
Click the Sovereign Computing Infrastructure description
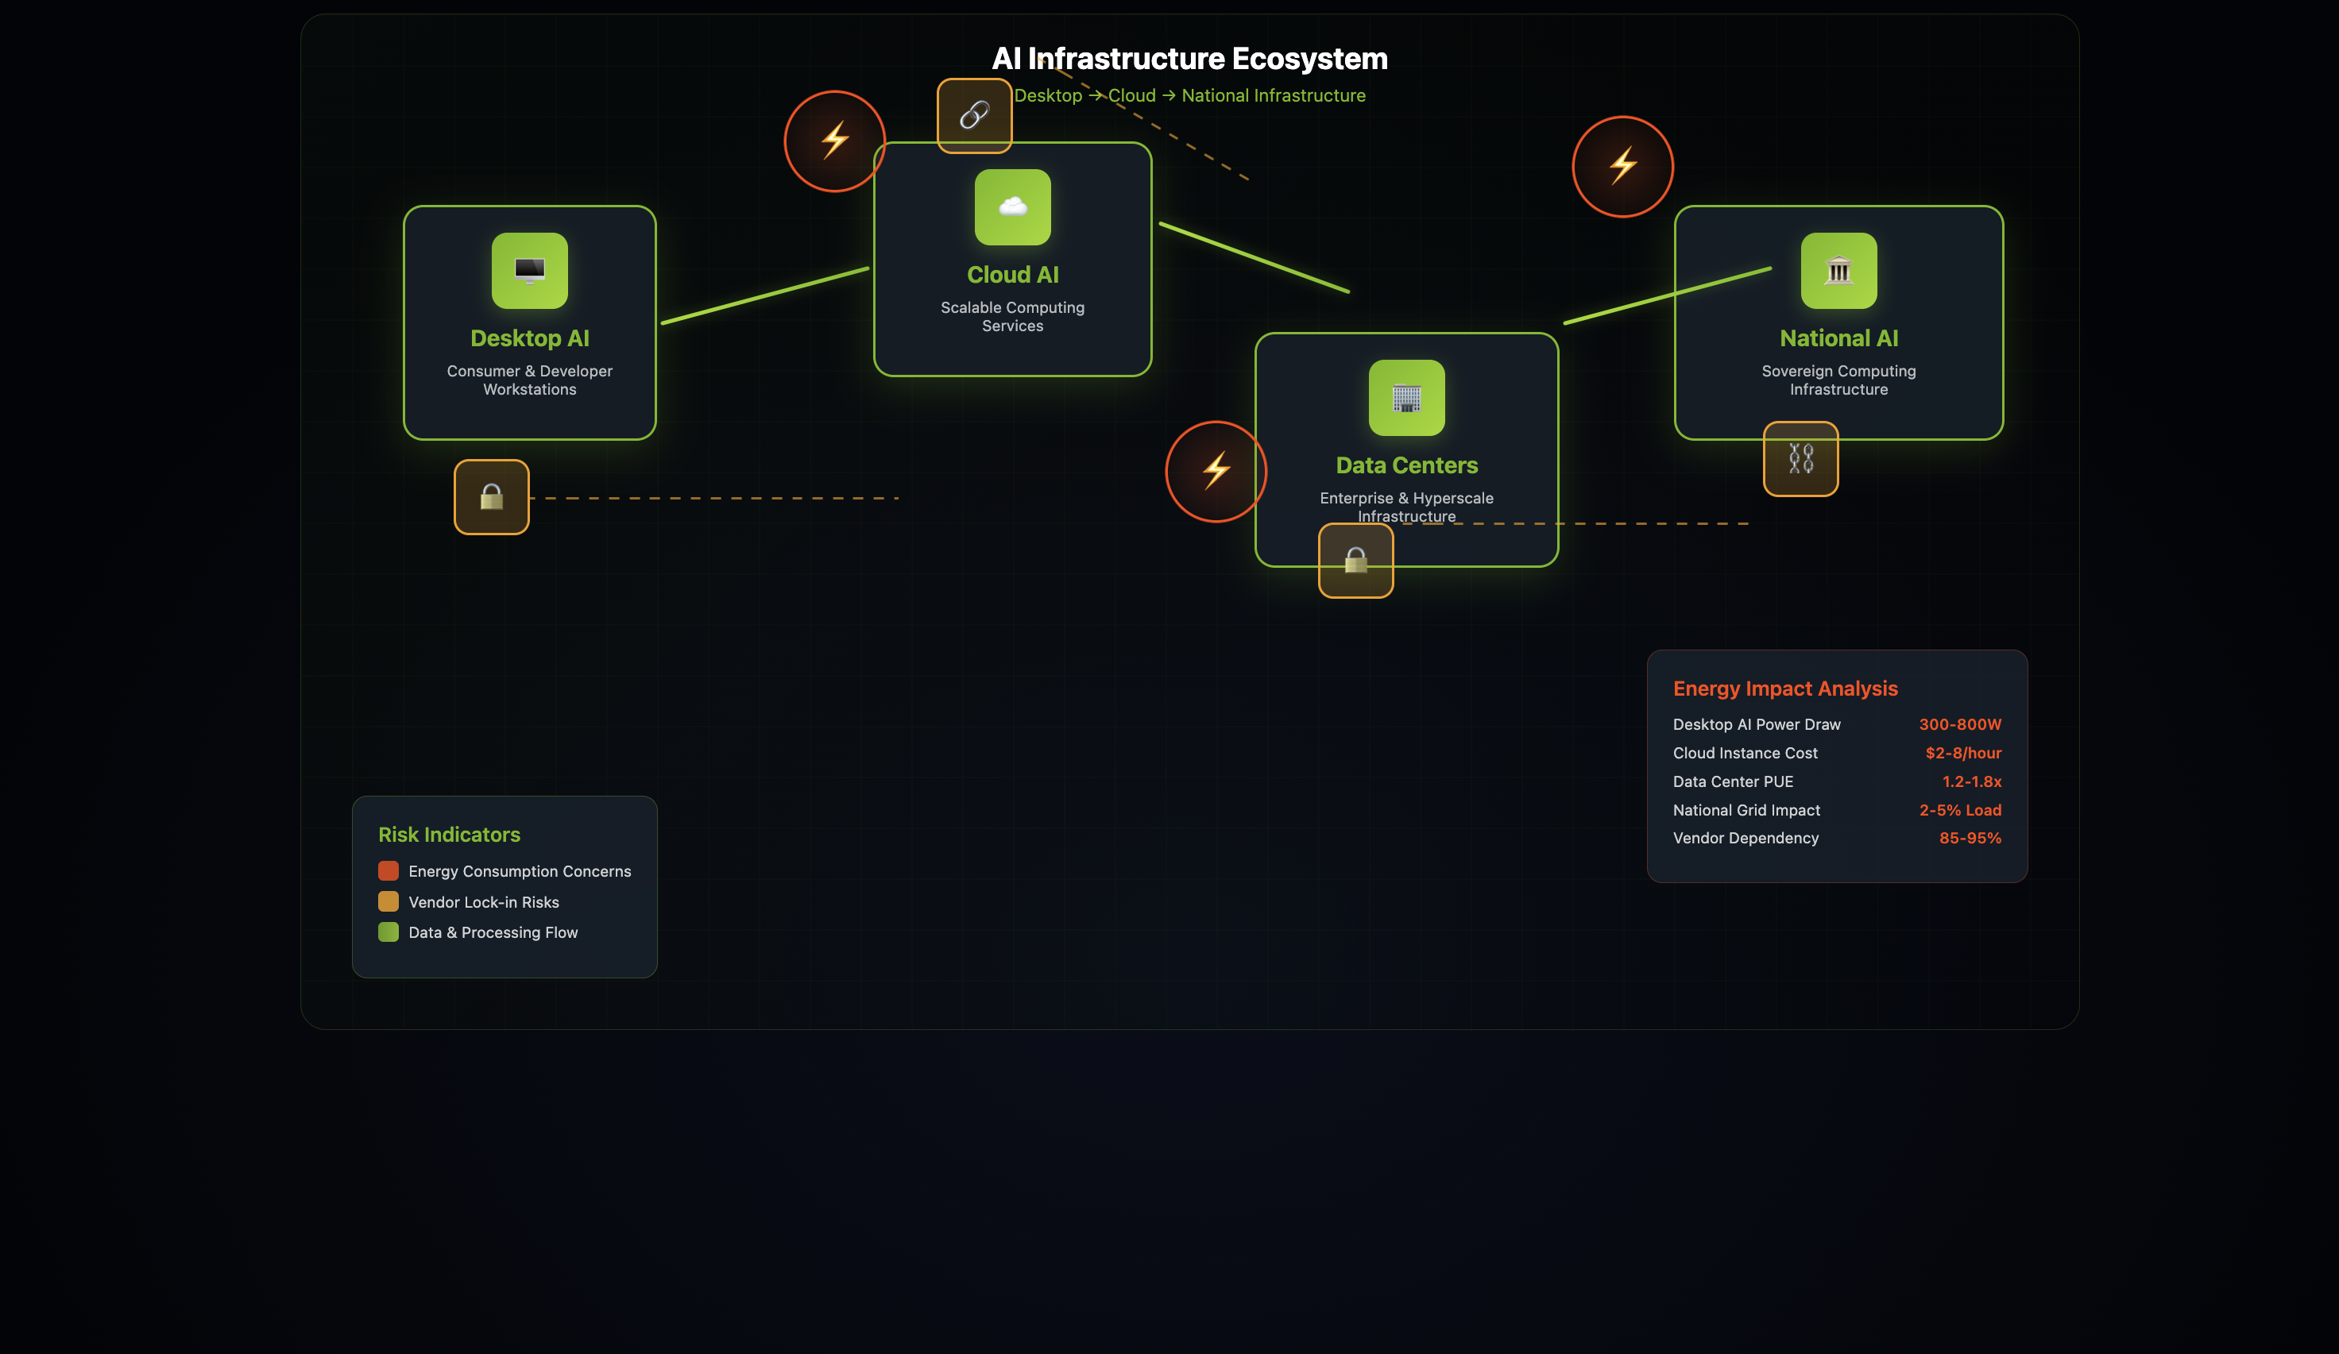coord(1838,380)
